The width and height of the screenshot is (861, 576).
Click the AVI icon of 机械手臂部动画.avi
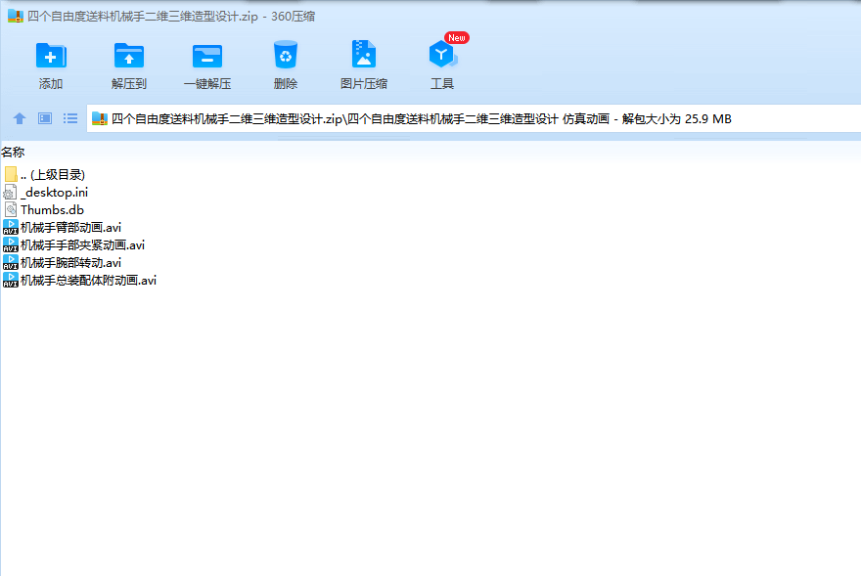click(11, 227)
